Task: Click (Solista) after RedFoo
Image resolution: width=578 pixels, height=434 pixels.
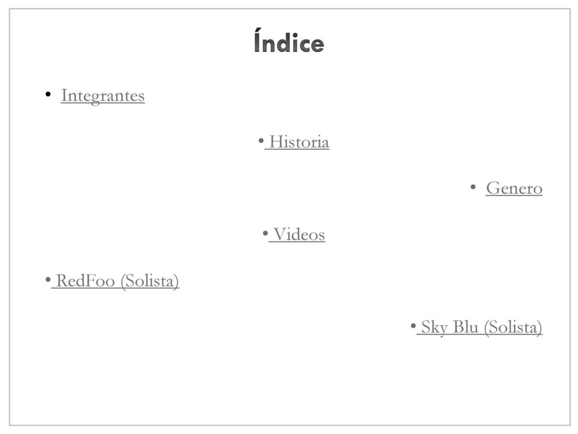Action: tap(150, 281)
